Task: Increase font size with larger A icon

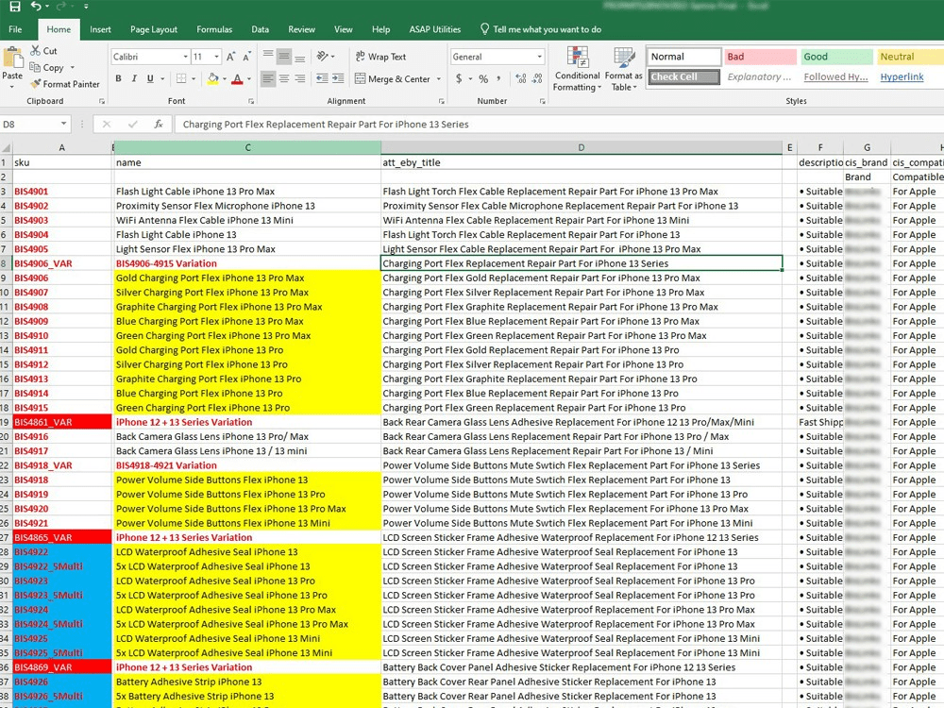Action: click(x=230, y=57)
